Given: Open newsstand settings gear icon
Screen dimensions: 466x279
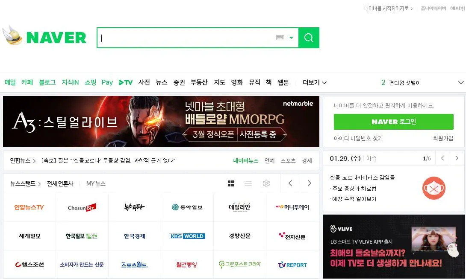Looking at the screenshot, I should pos(266,183).
